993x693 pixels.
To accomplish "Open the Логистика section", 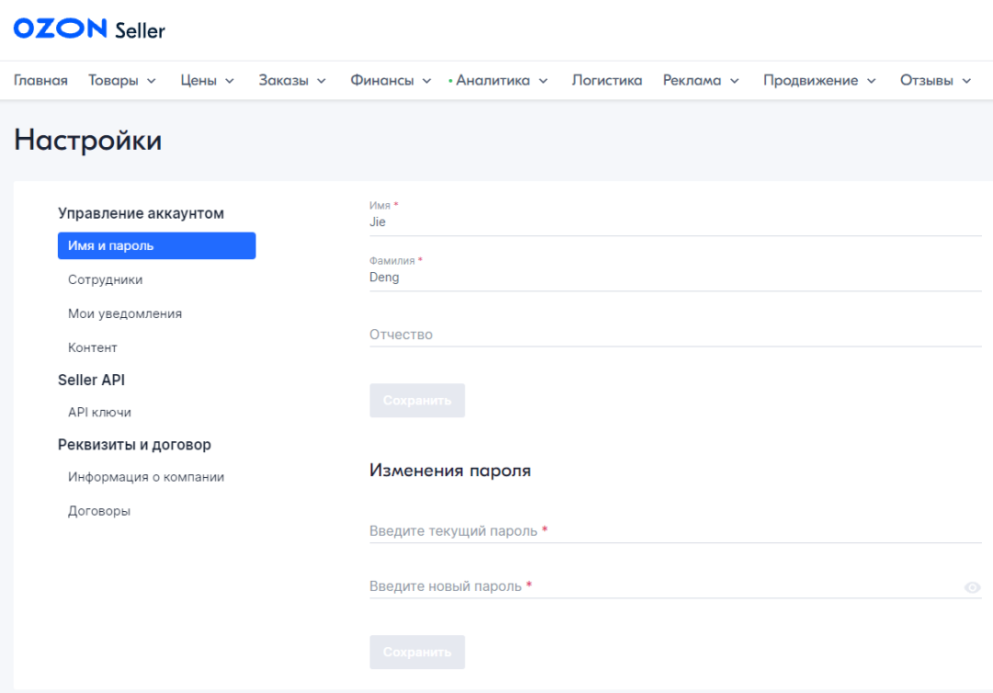I will click(607, 81).
